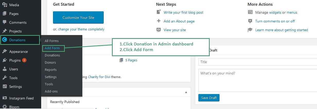Open All Forms submenu item
317x109 pixels.
[x=52, y=41]
